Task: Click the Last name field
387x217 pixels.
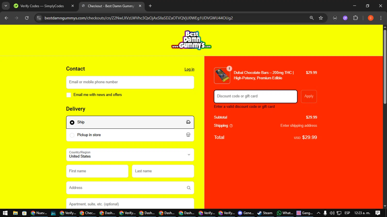Action: point(163,171)
